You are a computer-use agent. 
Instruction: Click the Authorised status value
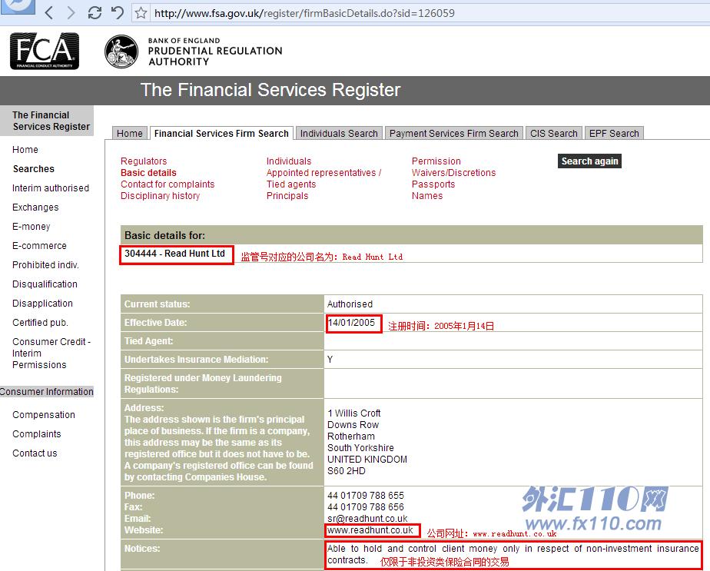(350, 304)
